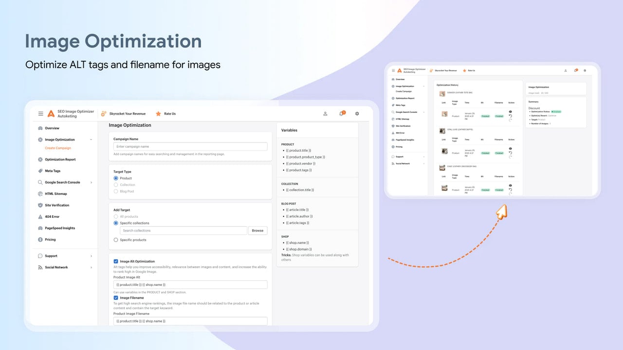The width and height of the screenshot is (623, 350).
Task: Open settings gear in Optimization History window
Action: click(x=585, y=70)
